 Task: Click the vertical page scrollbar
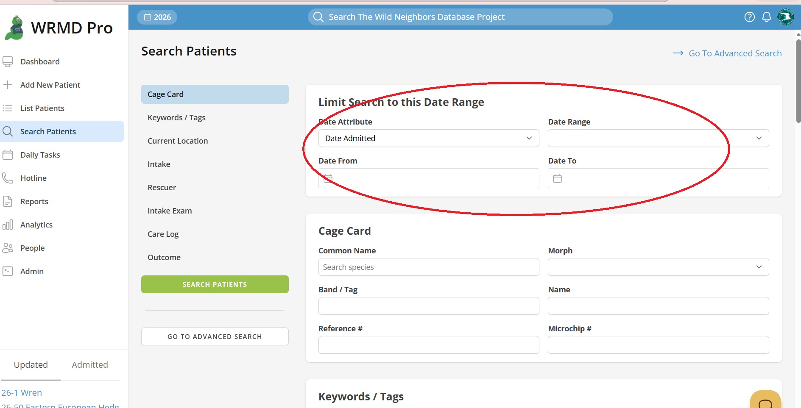point(798,80)
